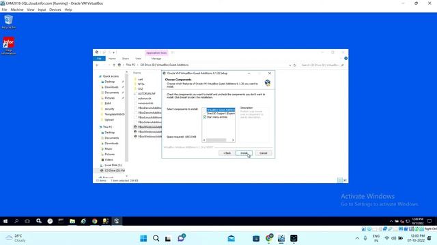Switch to the Explorer Share ribbon tab

click(x=126, y=59)
